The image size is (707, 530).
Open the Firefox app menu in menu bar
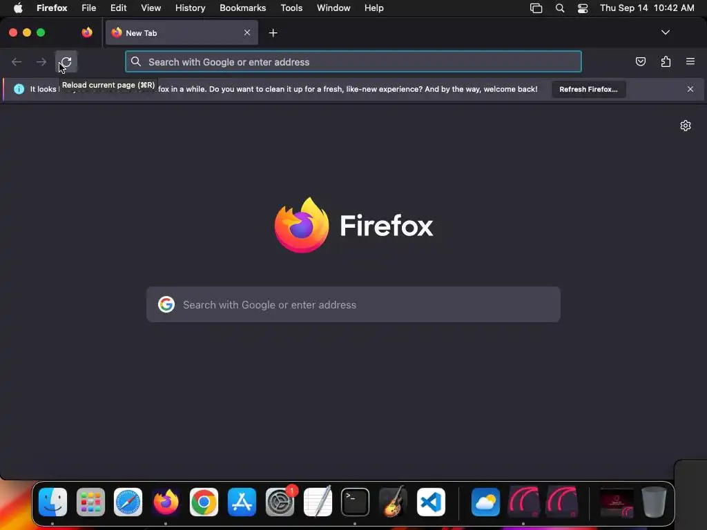click(x=52, y=8)
